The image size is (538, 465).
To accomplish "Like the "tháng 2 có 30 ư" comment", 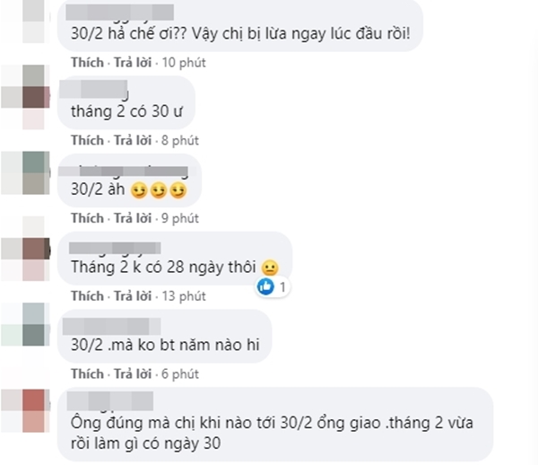I will (x=87, y=140).
